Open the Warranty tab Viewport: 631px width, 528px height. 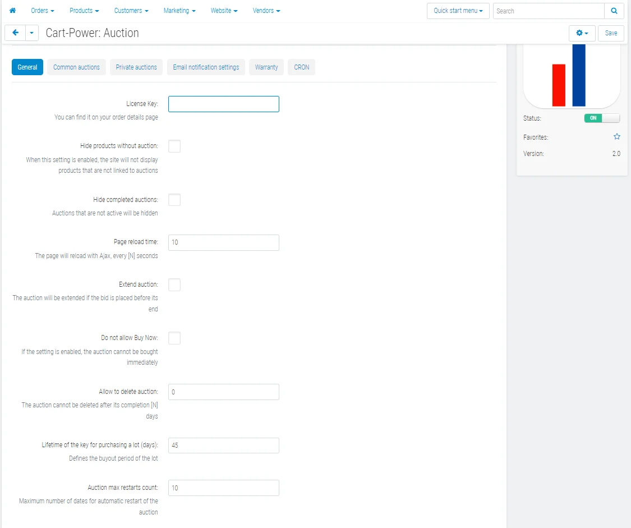266,67
